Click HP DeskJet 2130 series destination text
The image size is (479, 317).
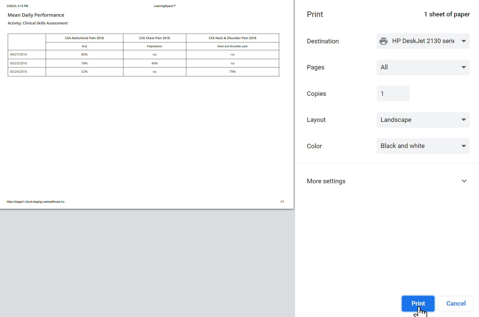coord(423,41)
